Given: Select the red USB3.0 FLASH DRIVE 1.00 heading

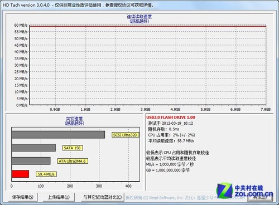Looking at the screenshot, I should click(171, 118).
